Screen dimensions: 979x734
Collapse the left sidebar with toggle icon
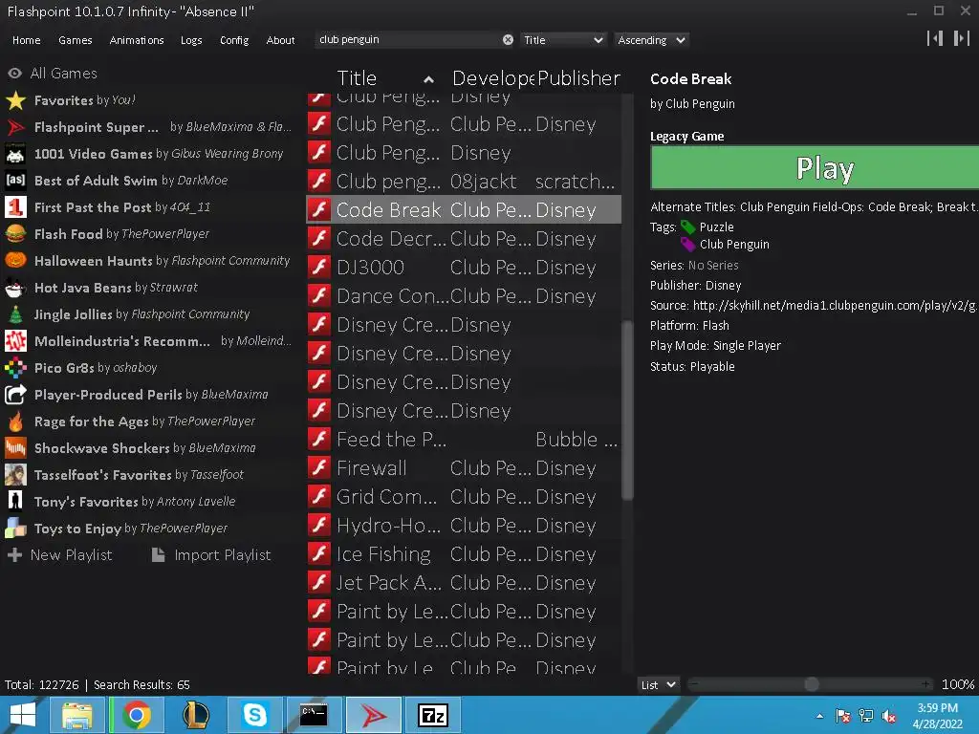click(x=935, y=38)
